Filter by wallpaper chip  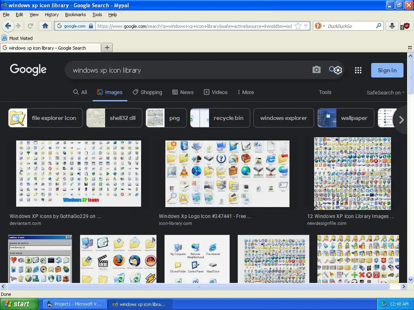pyautogui.click(x=346, y=118)
